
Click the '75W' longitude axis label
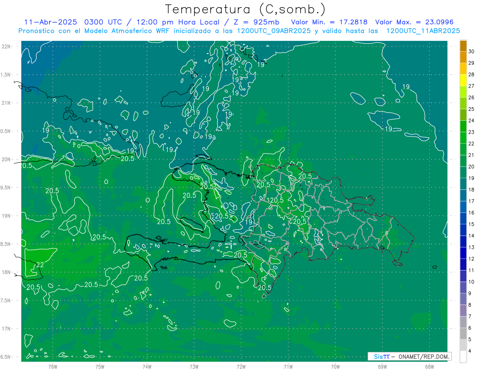(x=100, y=366)
